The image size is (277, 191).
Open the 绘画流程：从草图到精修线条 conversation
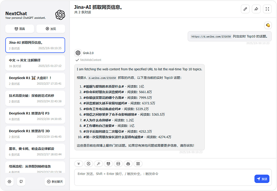point(35,167)
